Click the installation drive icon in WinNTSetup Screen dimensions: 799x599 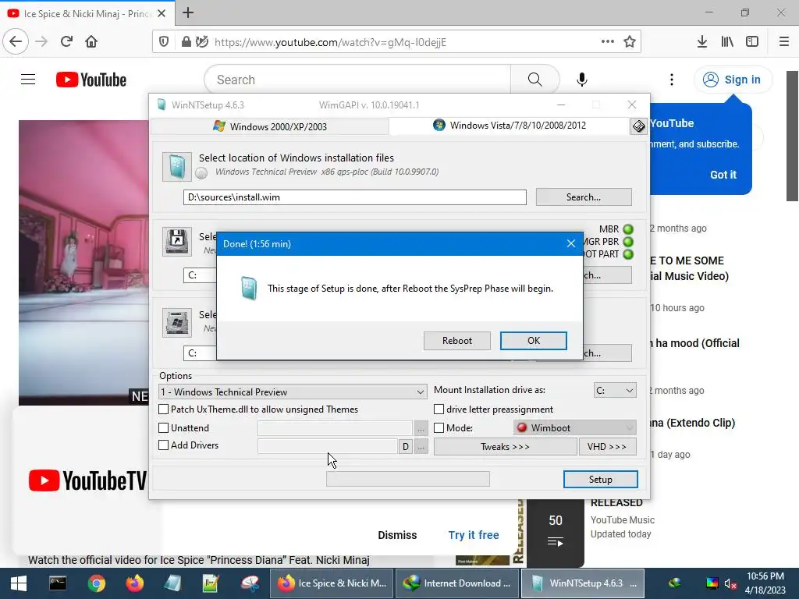[177, 322]
